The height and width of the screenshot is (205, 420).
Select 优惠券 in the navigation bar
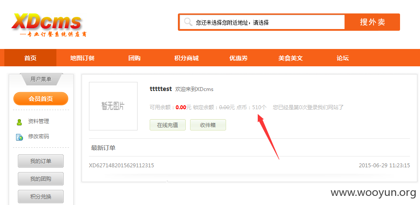(x=238, y=58)
